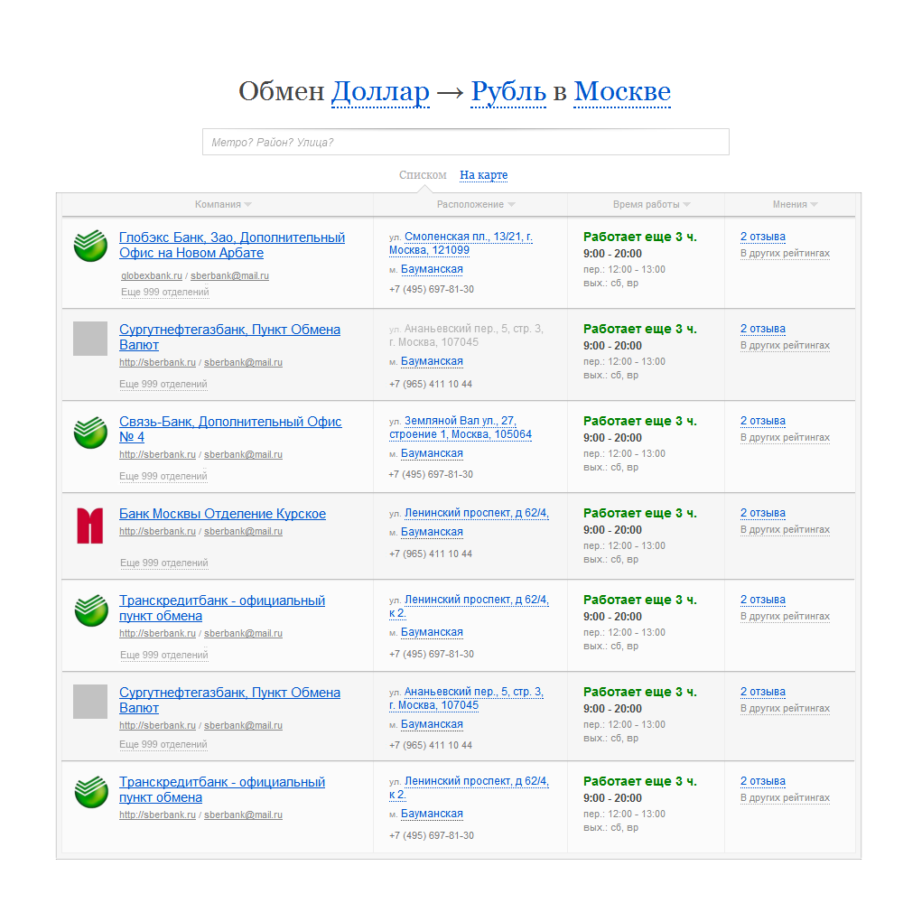The image size is (903, 903).
Task: Open the Доллар source currency selector
Action: pyautogui.click(x=380, y=92)
